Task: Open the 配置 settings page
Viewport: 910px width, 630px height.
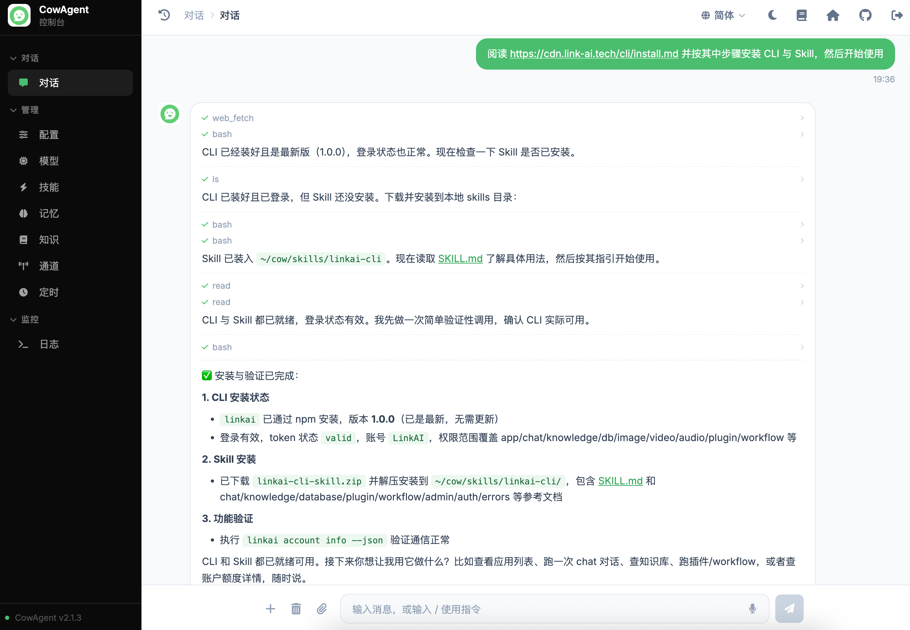Action: [70, 135]
